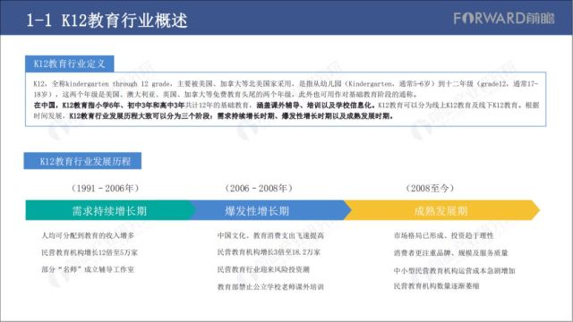
Task: Select the "K12教育行业定义" section label
Action: [70, 64]
